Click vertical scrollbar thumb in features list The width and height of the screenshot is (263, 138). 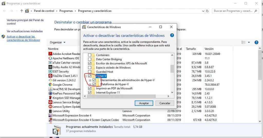[x=172, y=69]
